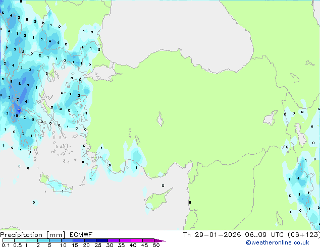Click the 'Th 29-01-2026' forecast date text

point(212,235)
